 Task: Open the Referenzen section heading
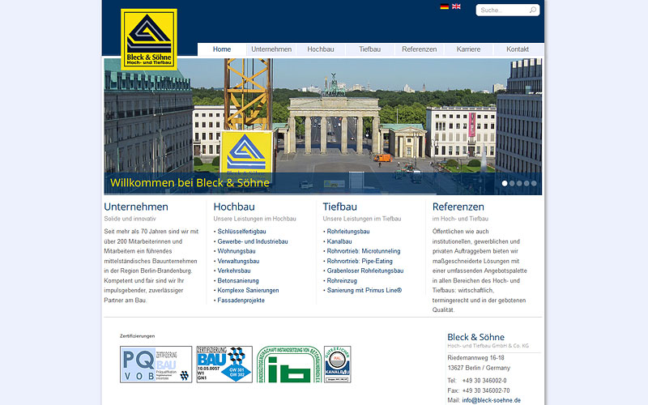coord(458,207)
